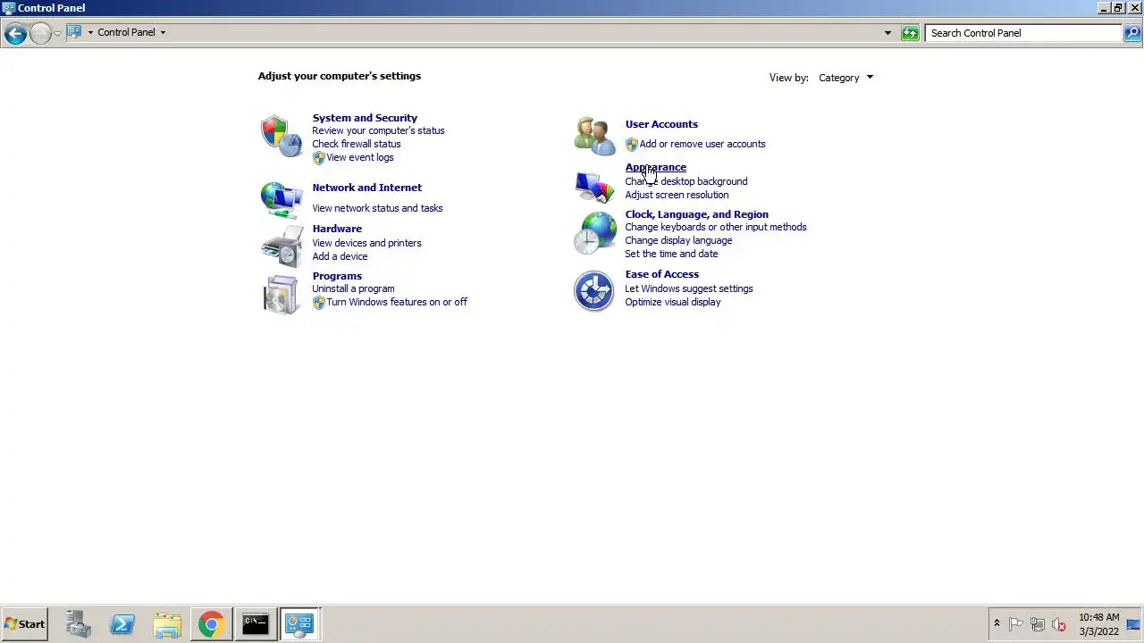Open the Appearance category heading

tap(655, 167)
